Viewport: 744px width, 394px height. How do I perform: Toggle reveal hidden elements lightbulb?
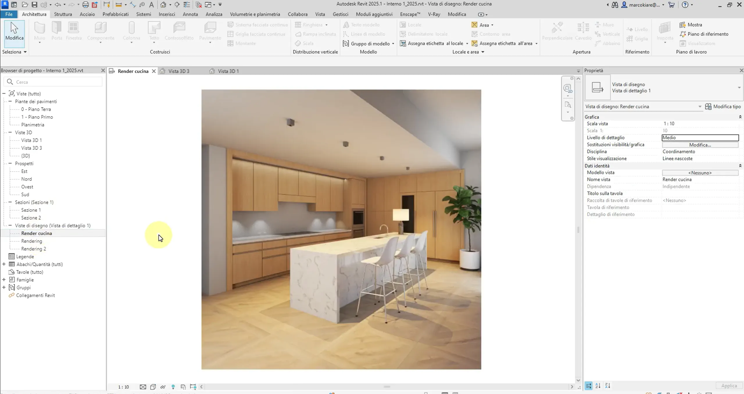click(173, 387)
